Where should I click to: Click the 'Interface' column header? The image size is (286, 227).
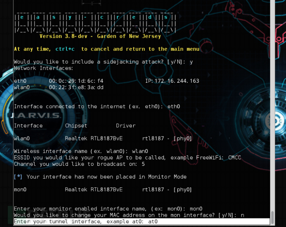pyautogui.click(x=28, y=126)
